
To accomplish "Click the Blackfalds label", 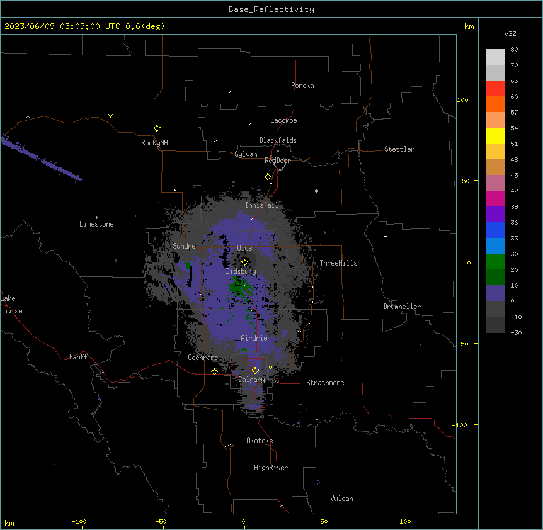I will point(278,140).
